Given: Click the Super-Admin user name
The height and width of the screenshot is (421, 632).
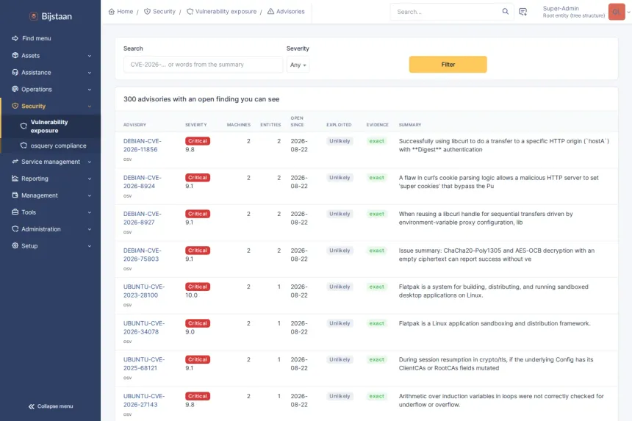Looking at the screenshot, I should 561,9.
